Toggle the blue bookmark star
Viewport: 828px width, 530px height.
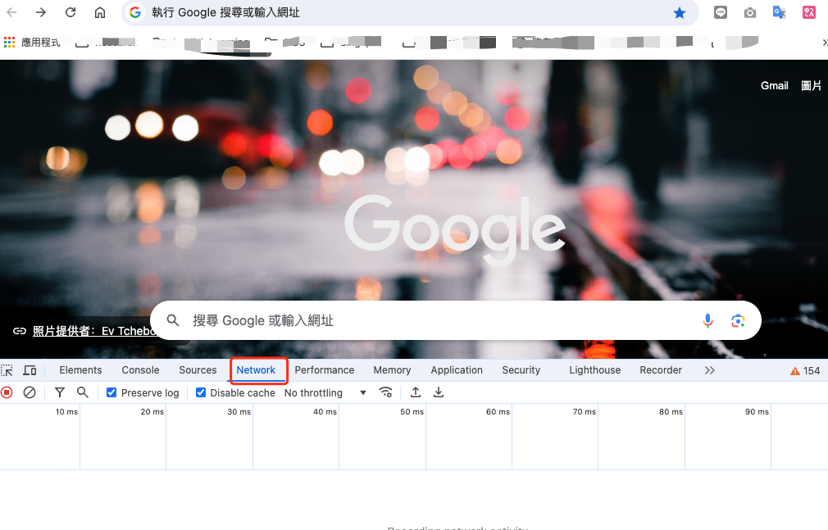pos(680,12)
